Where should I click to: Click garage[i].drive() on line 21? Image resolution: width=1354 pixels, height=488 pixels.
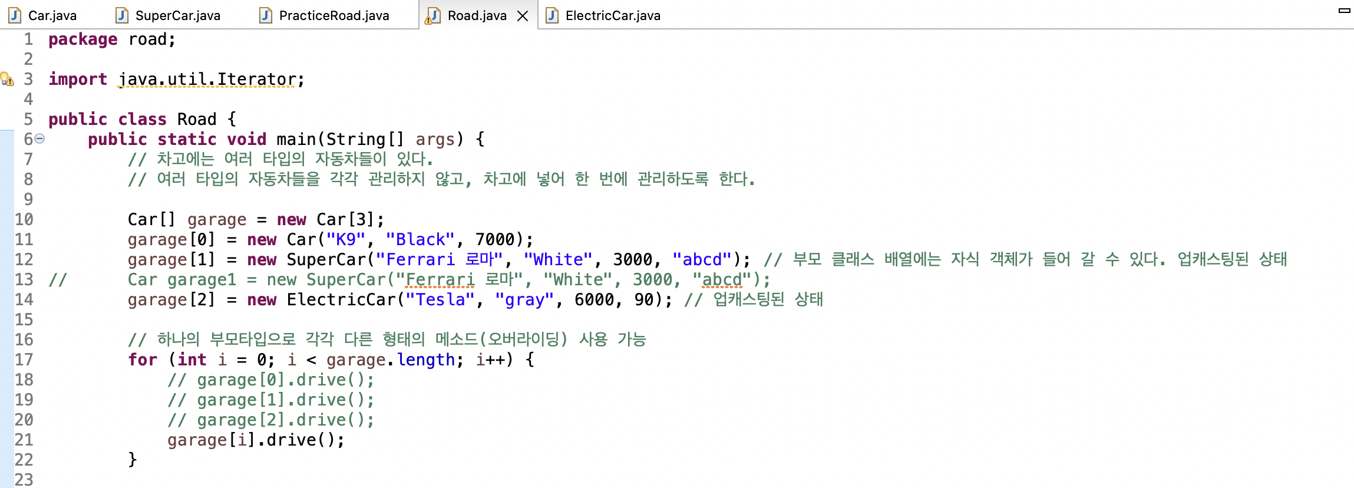[x=256, y=440]
